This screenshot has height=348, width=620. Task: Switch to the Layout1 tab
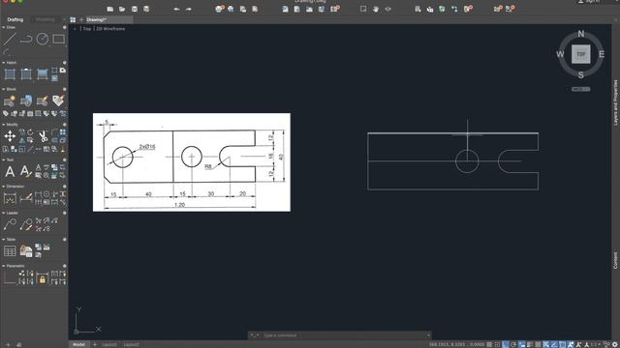point(109,344)
